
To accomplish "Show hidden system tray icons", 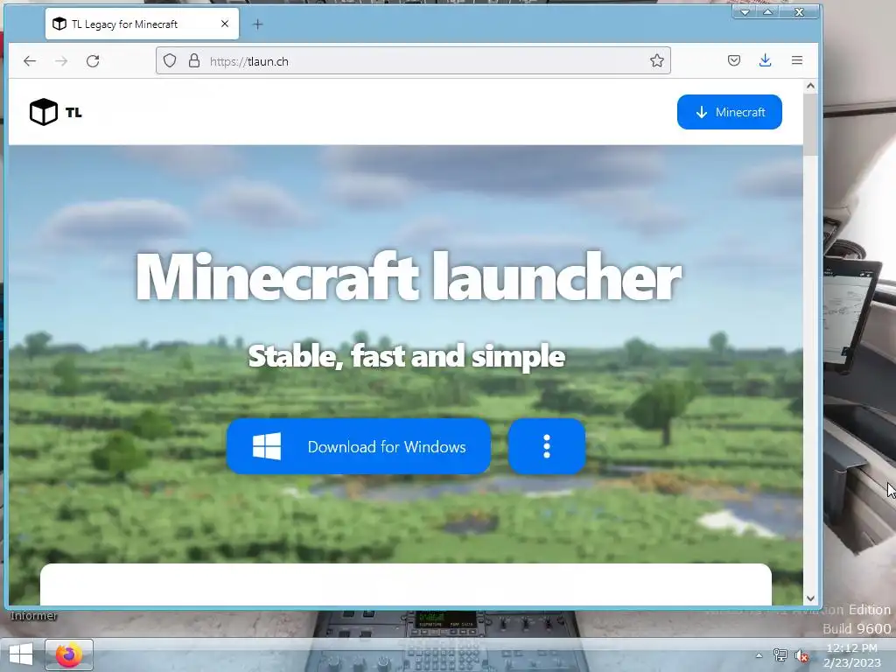I will (x=759, y=655).
